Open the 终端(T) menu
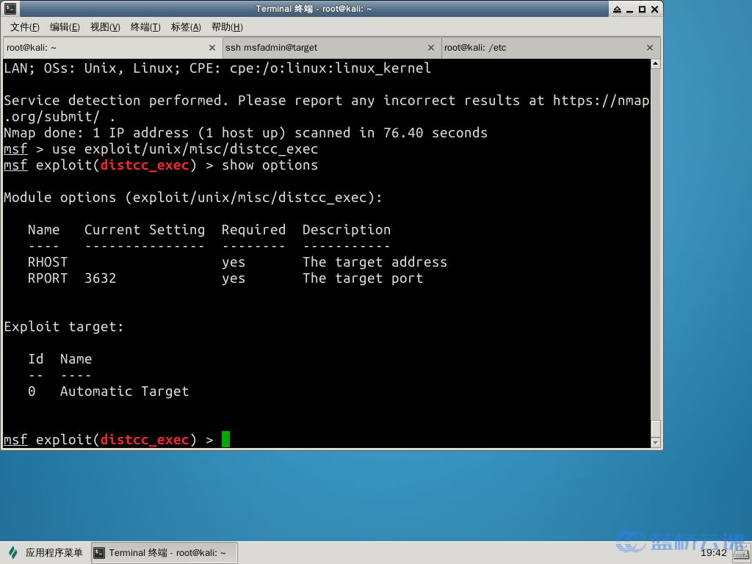Screen dimensions: 752x564 tap(145, 27)
